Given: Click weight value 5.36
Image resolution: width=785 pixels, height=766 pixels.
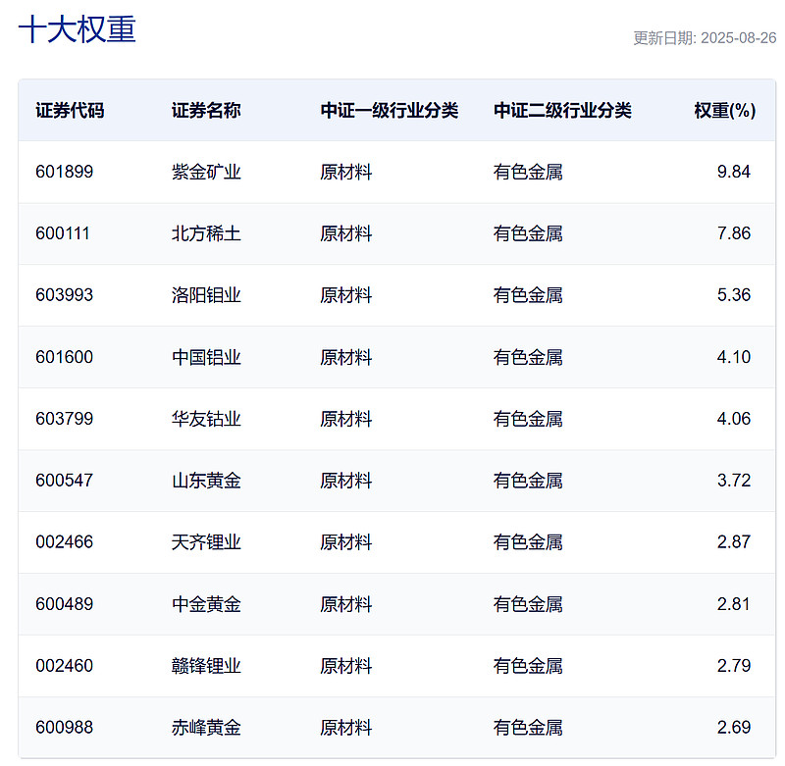Looking at the screenshot, I should tap(733, 294).
